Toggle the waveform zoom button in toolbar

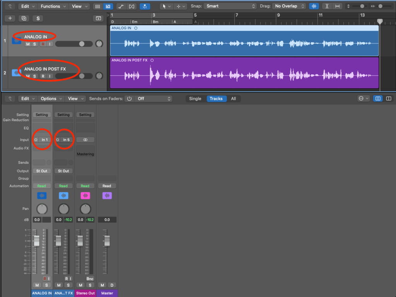click(x=314, y=6)
